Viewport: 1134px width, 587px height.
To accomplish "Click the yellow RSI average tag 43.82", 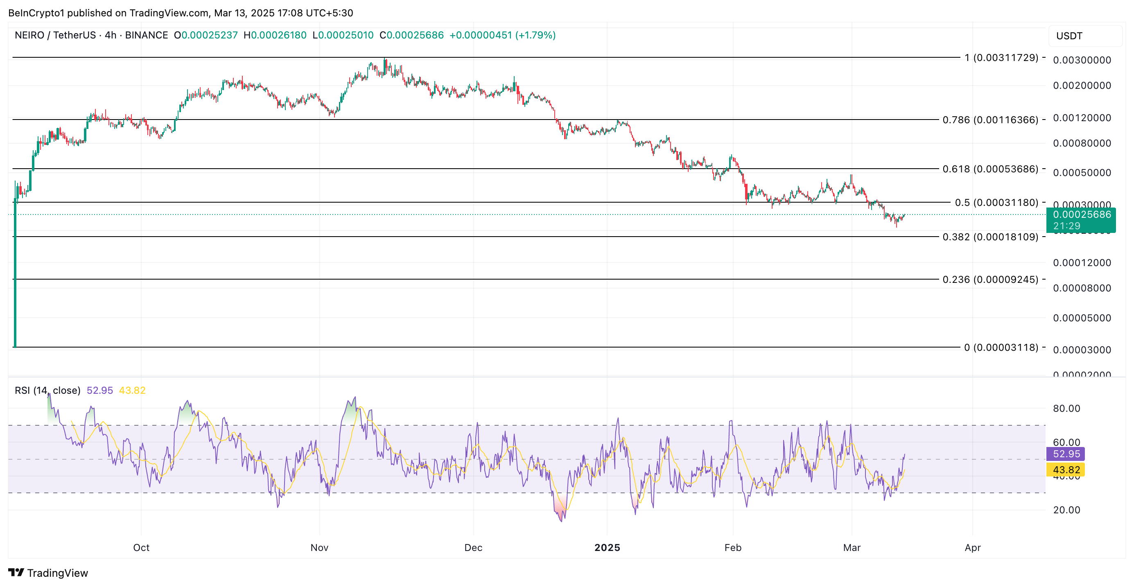I will point(1066,470).
